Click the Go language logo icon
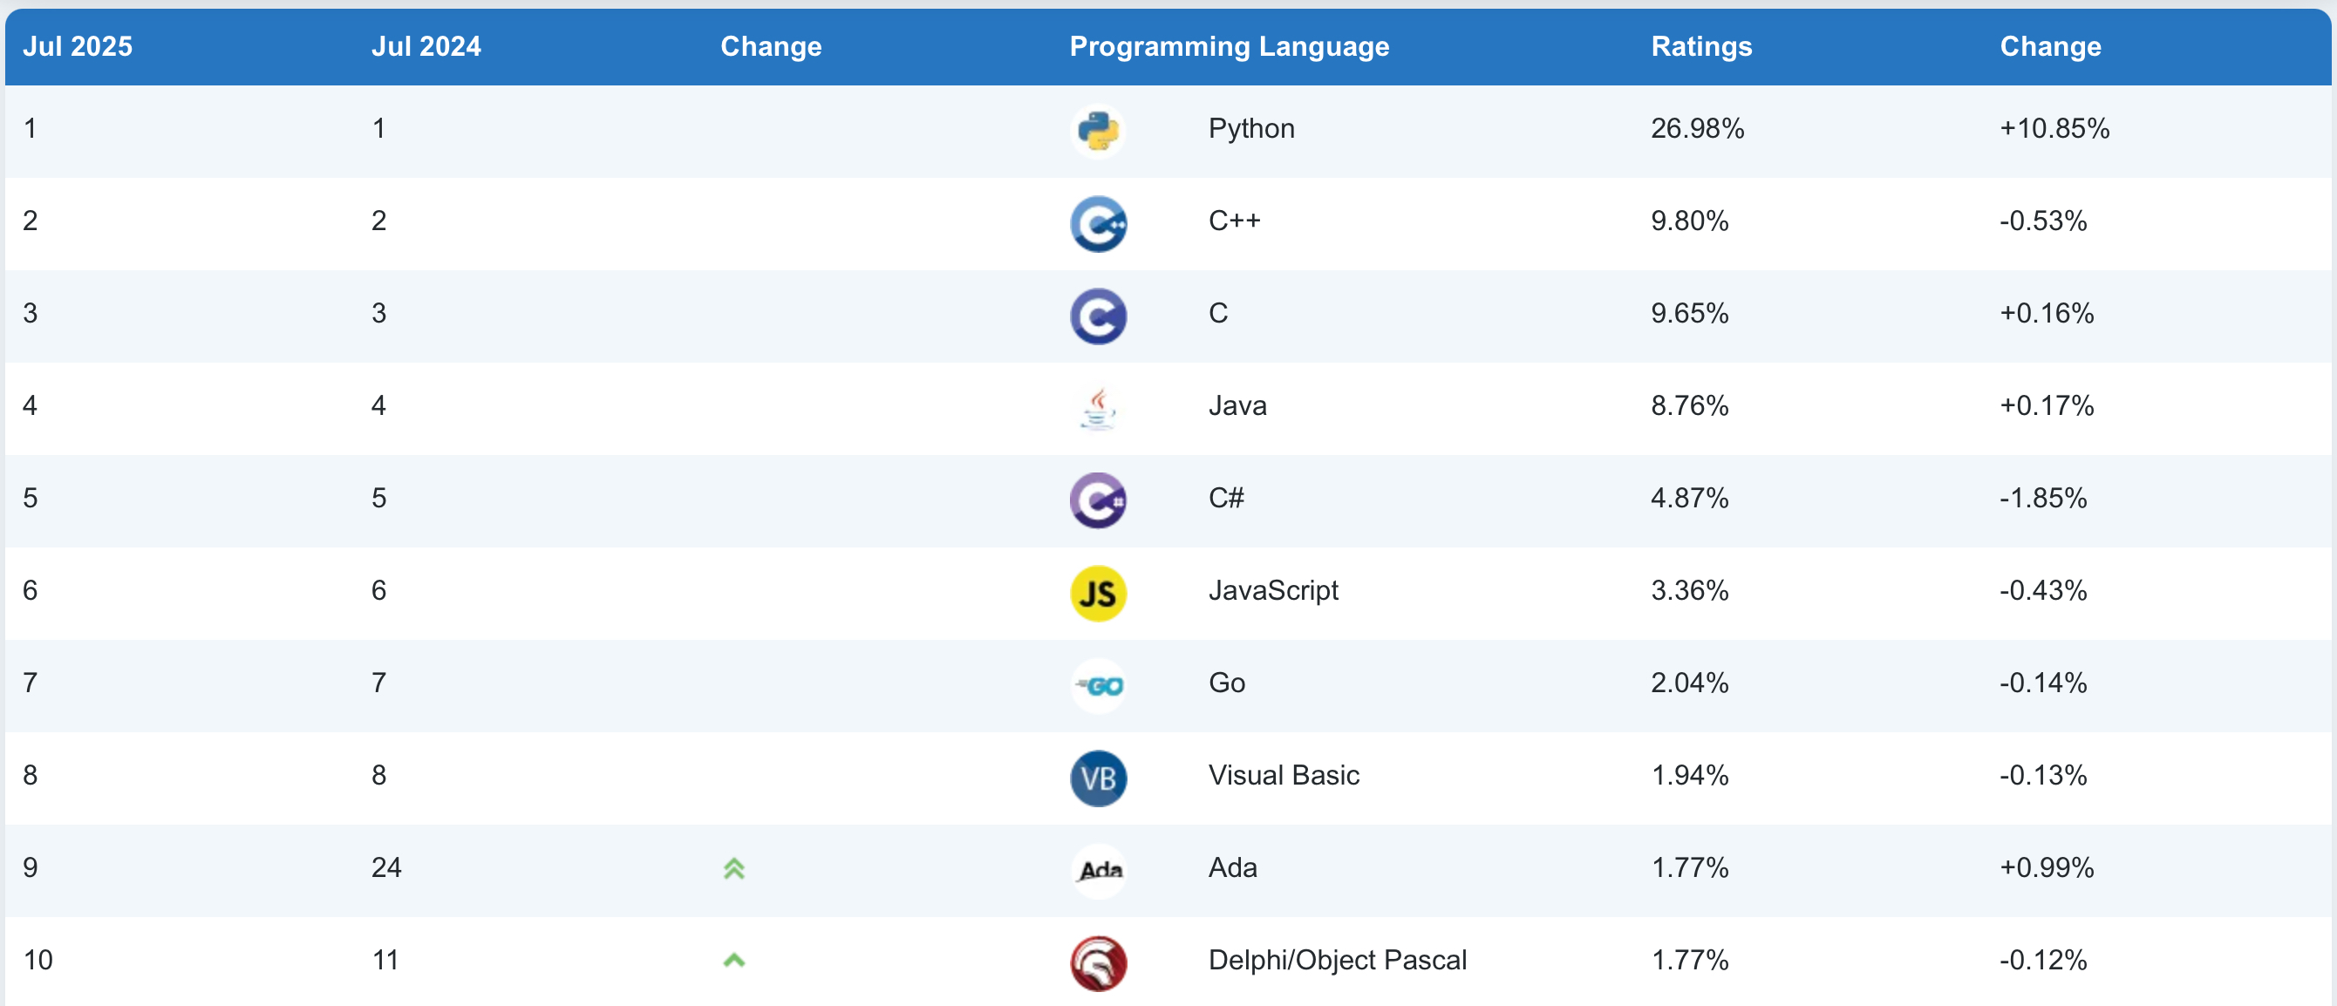Screen dimensions: 2337x1006 click(1098, 685)
